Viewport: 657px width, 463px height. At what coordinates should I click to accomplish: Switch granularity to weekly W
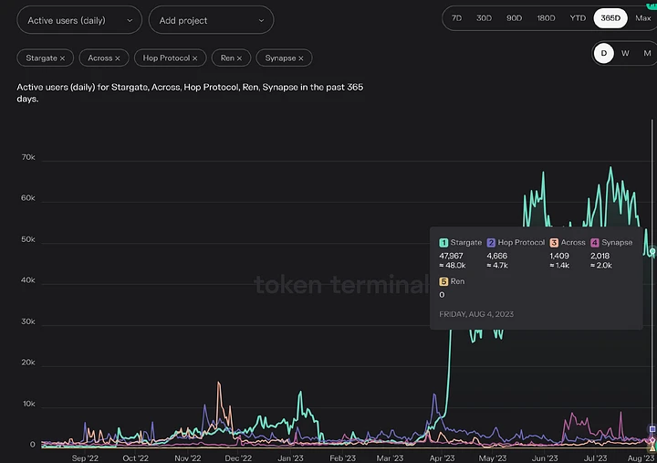click(625, 53)
